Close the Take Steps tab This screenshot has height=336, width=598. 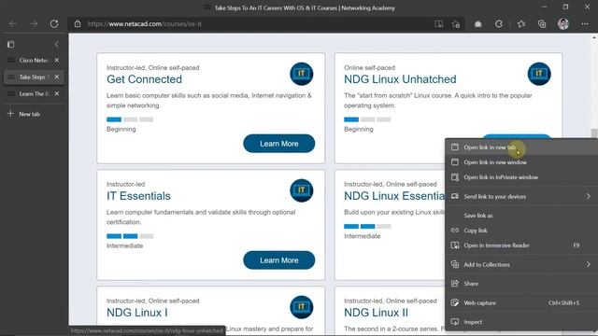56,77
